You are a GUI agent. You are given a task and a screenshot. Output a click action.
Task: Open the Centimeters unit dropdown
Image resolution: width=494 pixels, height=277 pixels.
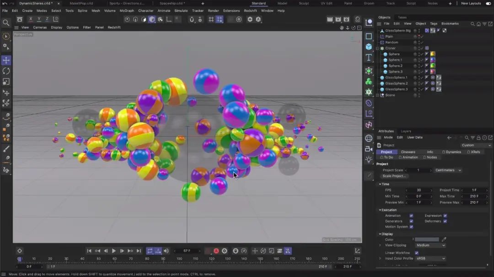pyautogui.click(x=448, y=170)
